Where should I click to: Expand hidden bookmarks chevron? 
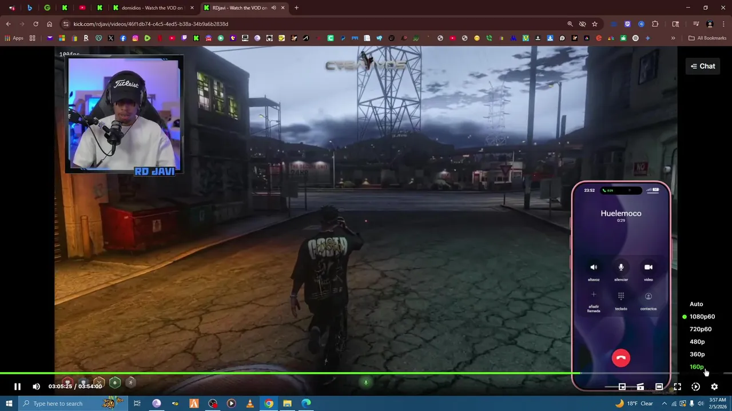point(673,38)
